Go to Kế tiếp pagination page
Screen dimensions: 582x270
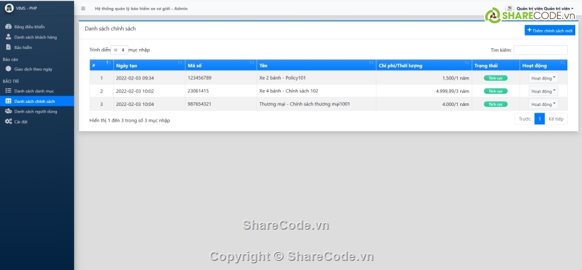[x=556, y=119]
